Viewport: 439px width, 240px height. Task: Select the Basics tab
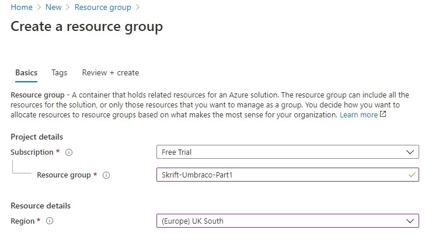click(x=26, y=73)
